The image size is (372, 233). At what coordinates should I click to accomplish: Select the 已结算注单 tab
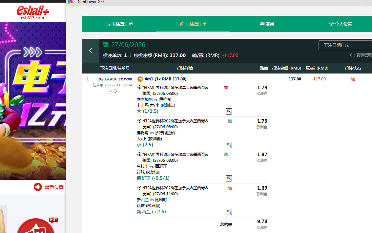(193, 24)
